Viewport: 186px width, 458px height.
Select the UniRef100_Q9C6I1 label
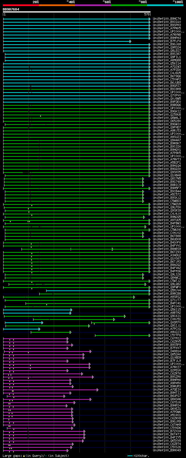pos(167,316)
